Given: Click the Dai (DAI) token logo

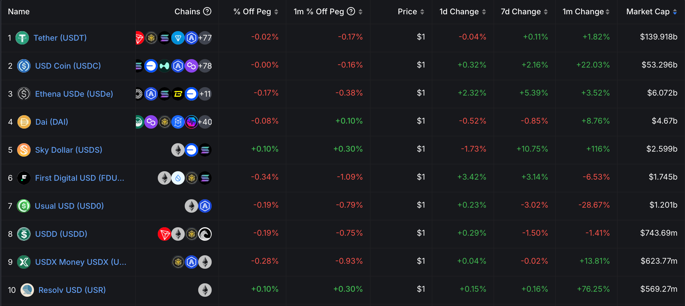Looking at the screenshot, I should coord(24,122).
